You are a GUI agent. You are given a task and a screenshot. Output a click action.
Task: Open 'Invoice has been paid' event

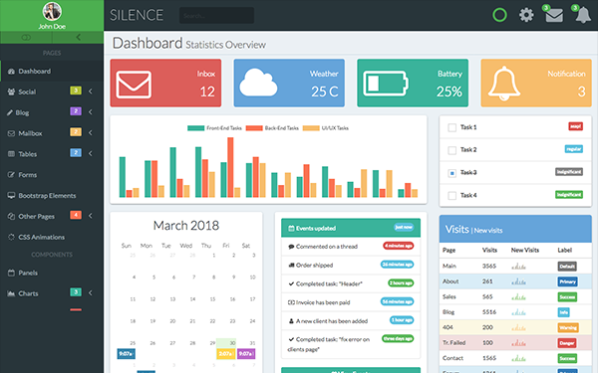[351, 302]
